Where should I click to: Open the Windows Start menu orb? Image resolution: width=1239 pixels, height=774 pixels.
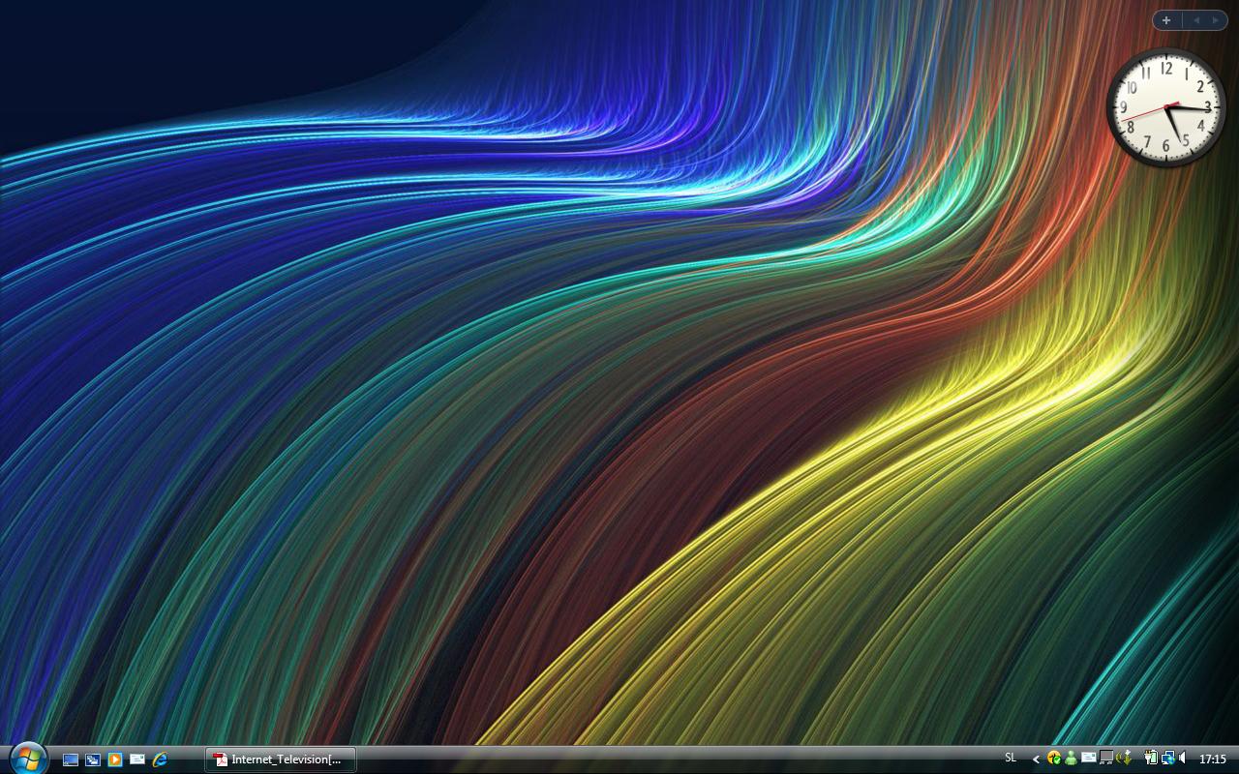click(27, 759)
